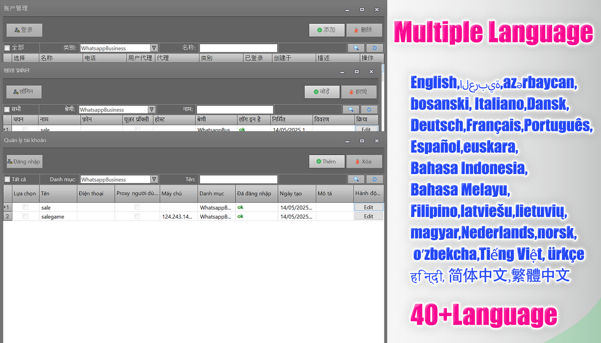The height and width of the screenshot is (343, 601).
Task: Click the Máy chủ column header
Action: [179, 193]
